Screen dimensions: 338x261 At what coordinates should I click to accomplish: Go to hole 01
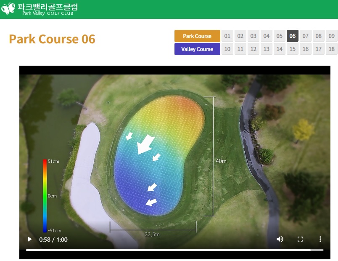tap(227, 36)
